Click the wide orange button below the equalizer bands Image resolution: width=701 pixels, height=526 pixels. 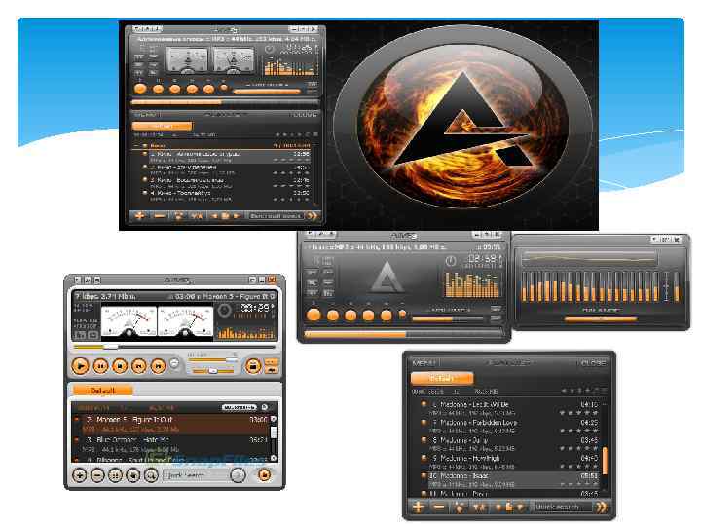coord(601,319)
